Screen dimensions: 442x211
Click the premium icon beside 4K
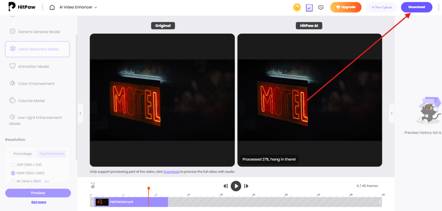pyautogui.click(x=47, y=181)
